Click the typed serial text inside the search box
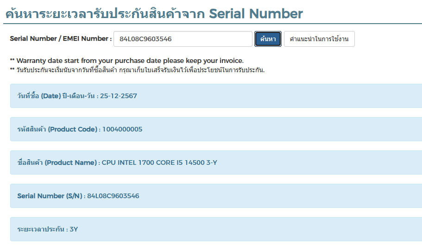Screen dimensions: 422x250 click(145, 39)
